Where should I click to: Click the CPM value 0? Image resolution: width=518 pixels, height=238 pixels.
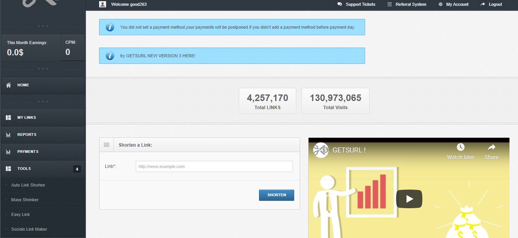pyautogui.click(x=68, y=52)
